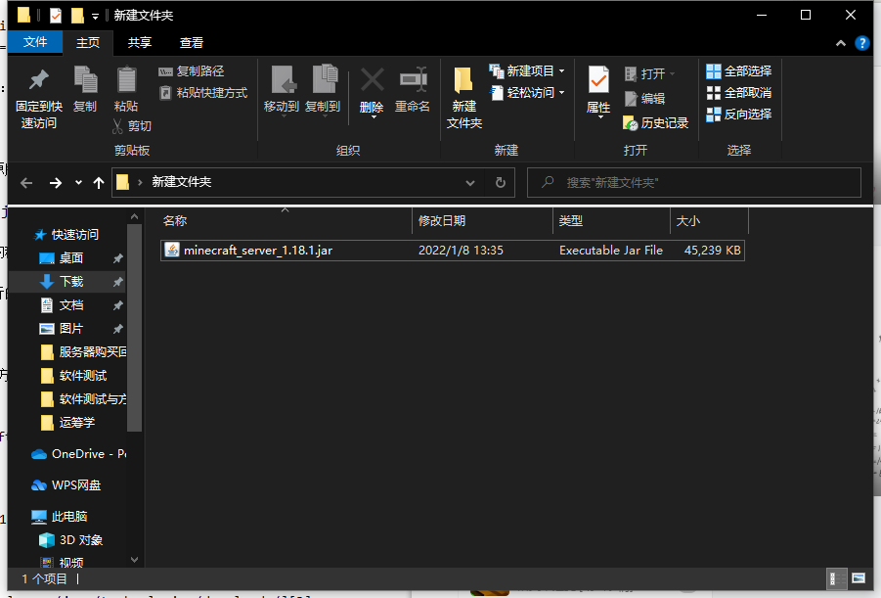The height and width of the screenshot is (598, 881).
Task: Click the Paste (粘贴) ribbon icon
Action: coord(126,89)
